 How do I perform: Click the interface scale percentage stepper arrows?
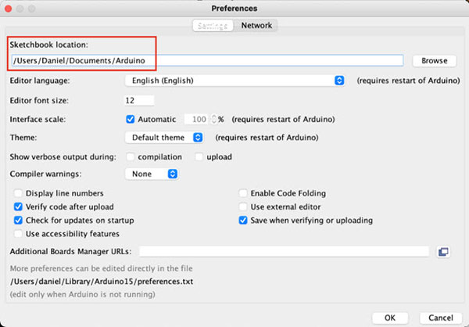click(x=213, y=120)
